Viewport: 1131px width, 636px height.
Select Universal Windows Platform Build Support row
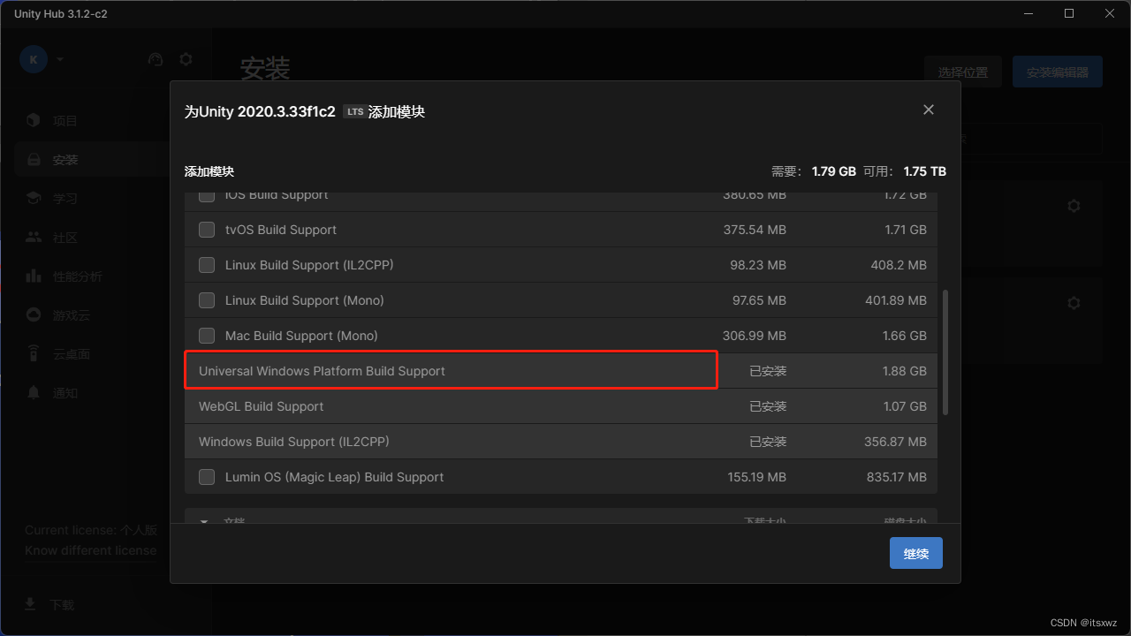tap(561, 371)
